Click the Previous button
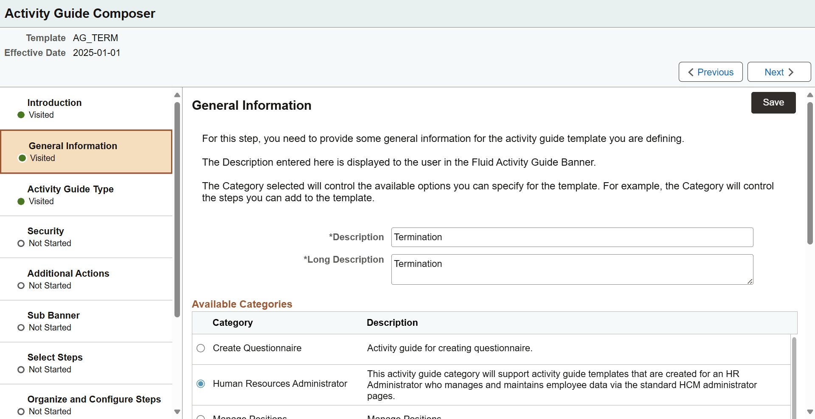815x419 pixels. (710, 72)
